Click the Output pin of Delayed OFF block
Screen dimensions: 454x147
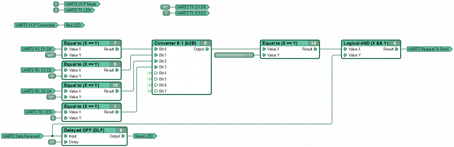tap(123, 136)
